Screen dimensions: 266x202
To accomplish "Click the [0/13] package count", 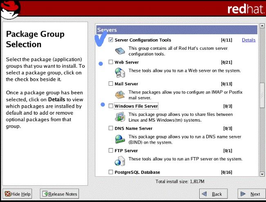I will pyautogui.click(x=226, y=84).
